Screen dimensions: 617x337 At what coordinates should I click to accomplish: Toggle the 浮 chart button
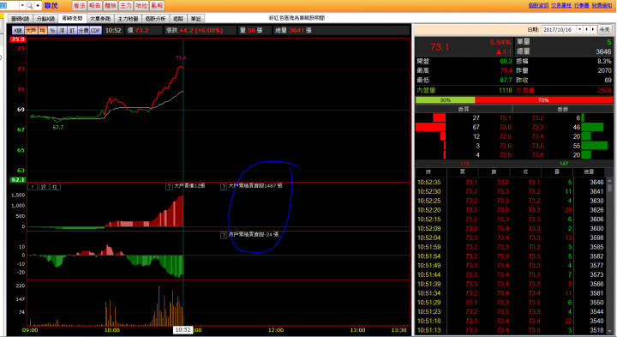[63, 30]
